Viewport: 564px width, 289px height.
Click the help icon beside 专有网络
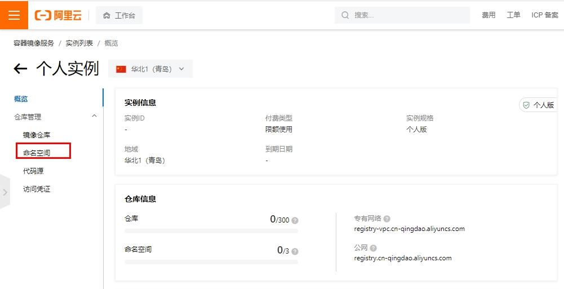387,219
